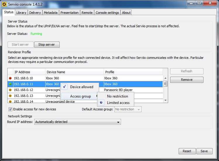Switch to the Delivery tab

(35, 13)
